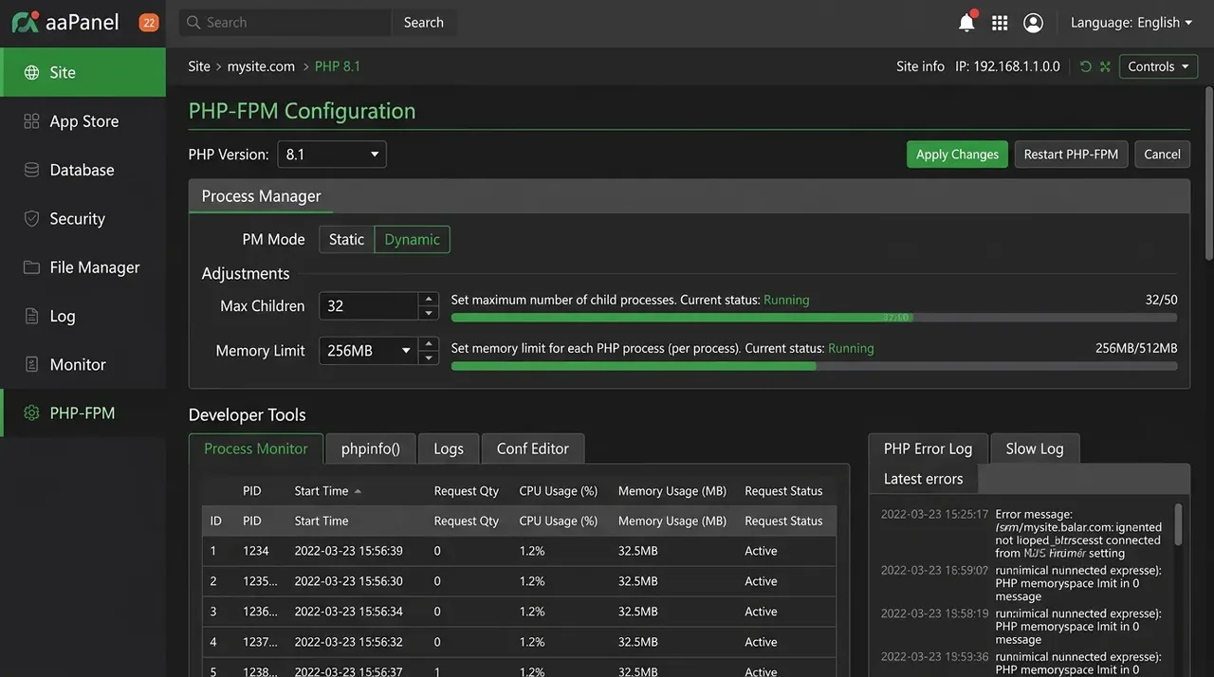Click the Apply Changes button

click(957, 155)
